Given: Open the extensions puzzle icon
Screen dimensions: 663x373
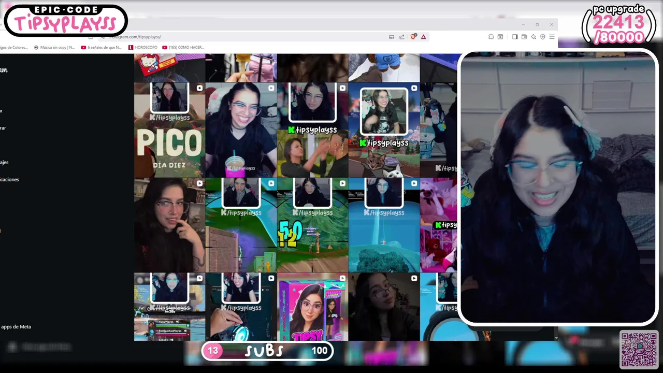Looking at the screenshot, I should [x=491, y=37].
